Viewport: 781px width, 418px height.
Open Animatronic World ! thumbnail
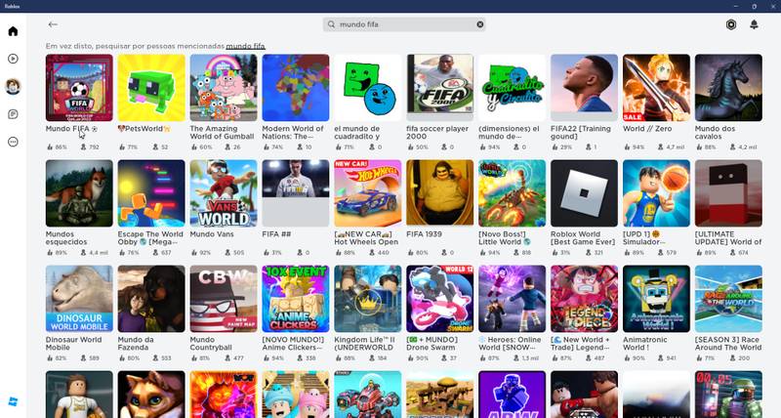point(656,299)
